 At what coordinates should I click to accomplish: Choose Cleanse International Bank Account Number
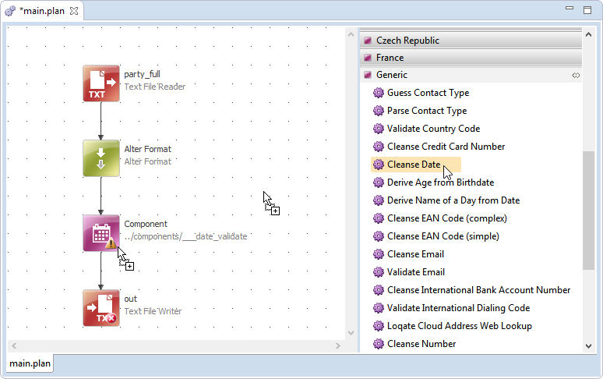[478, 290]
